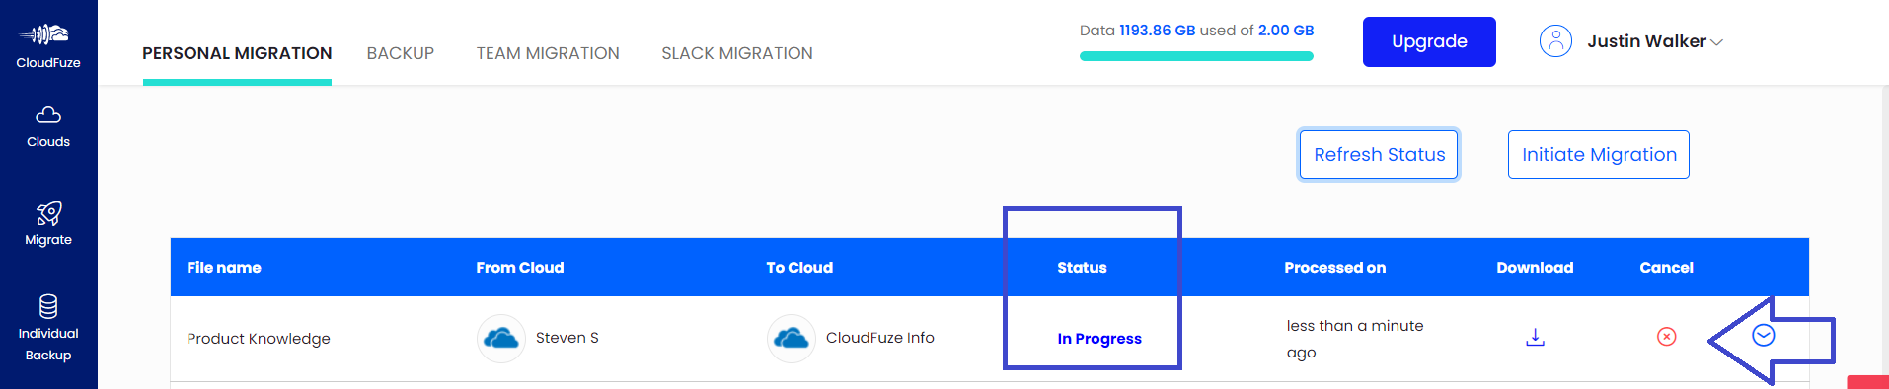The height and width of the screenshot is (389, 1889).
Task: Select the PERSONAL MIGRATION tab
Action: [237, 53]
